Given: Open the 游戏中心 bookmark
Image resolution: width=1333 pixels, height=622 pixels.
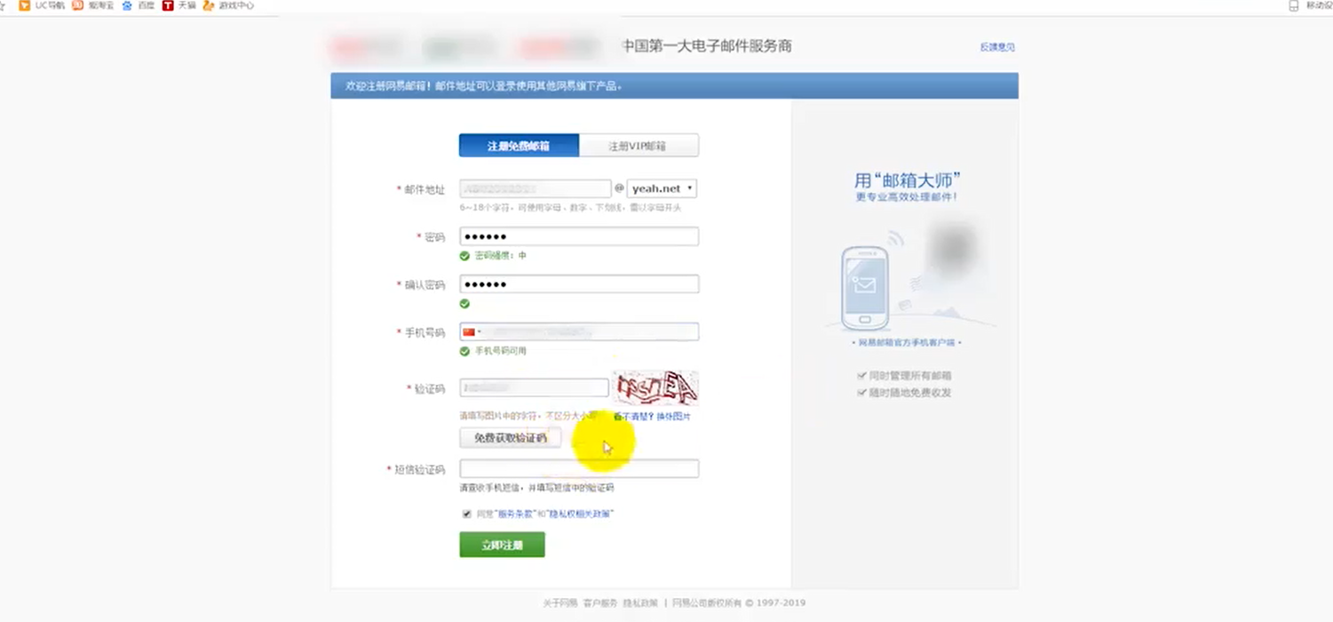Looking at the screenshot, I should coord(229,5).
